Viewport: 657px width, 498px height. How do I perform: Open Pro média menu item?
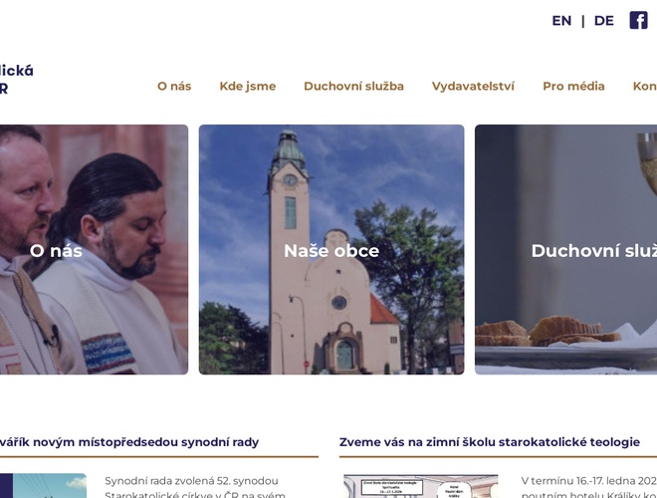click(573, 86)
